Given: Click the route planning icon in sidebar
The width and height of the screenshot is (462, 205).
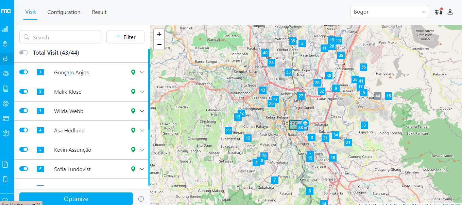Looking at the screenshot, I should click(5, 59).
